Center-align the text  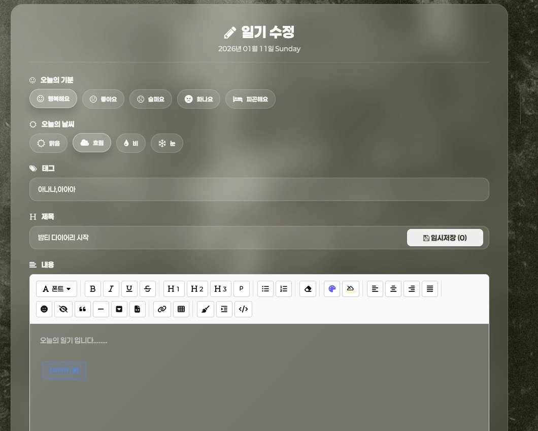tap(393, 289)
